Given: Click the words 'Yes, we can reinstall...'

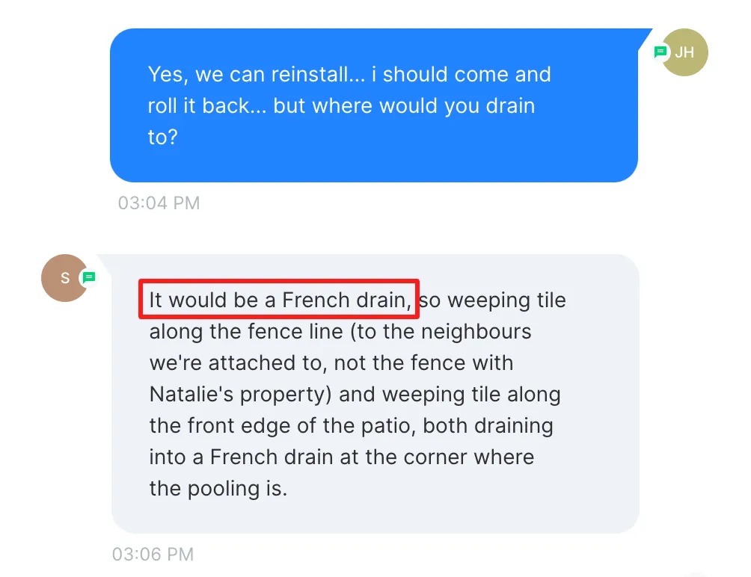Looking at the screenshot, I should click(257, 75).
